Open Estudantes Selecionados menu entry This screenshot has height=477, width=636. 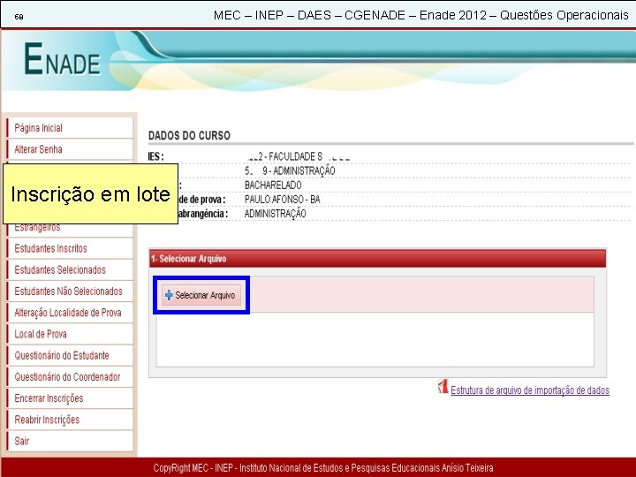[70, 269]
